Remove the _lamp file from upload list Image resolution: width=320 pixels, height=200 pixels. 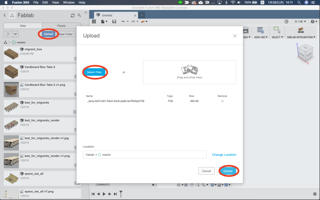pyautogui.click(x=222, y=101)
